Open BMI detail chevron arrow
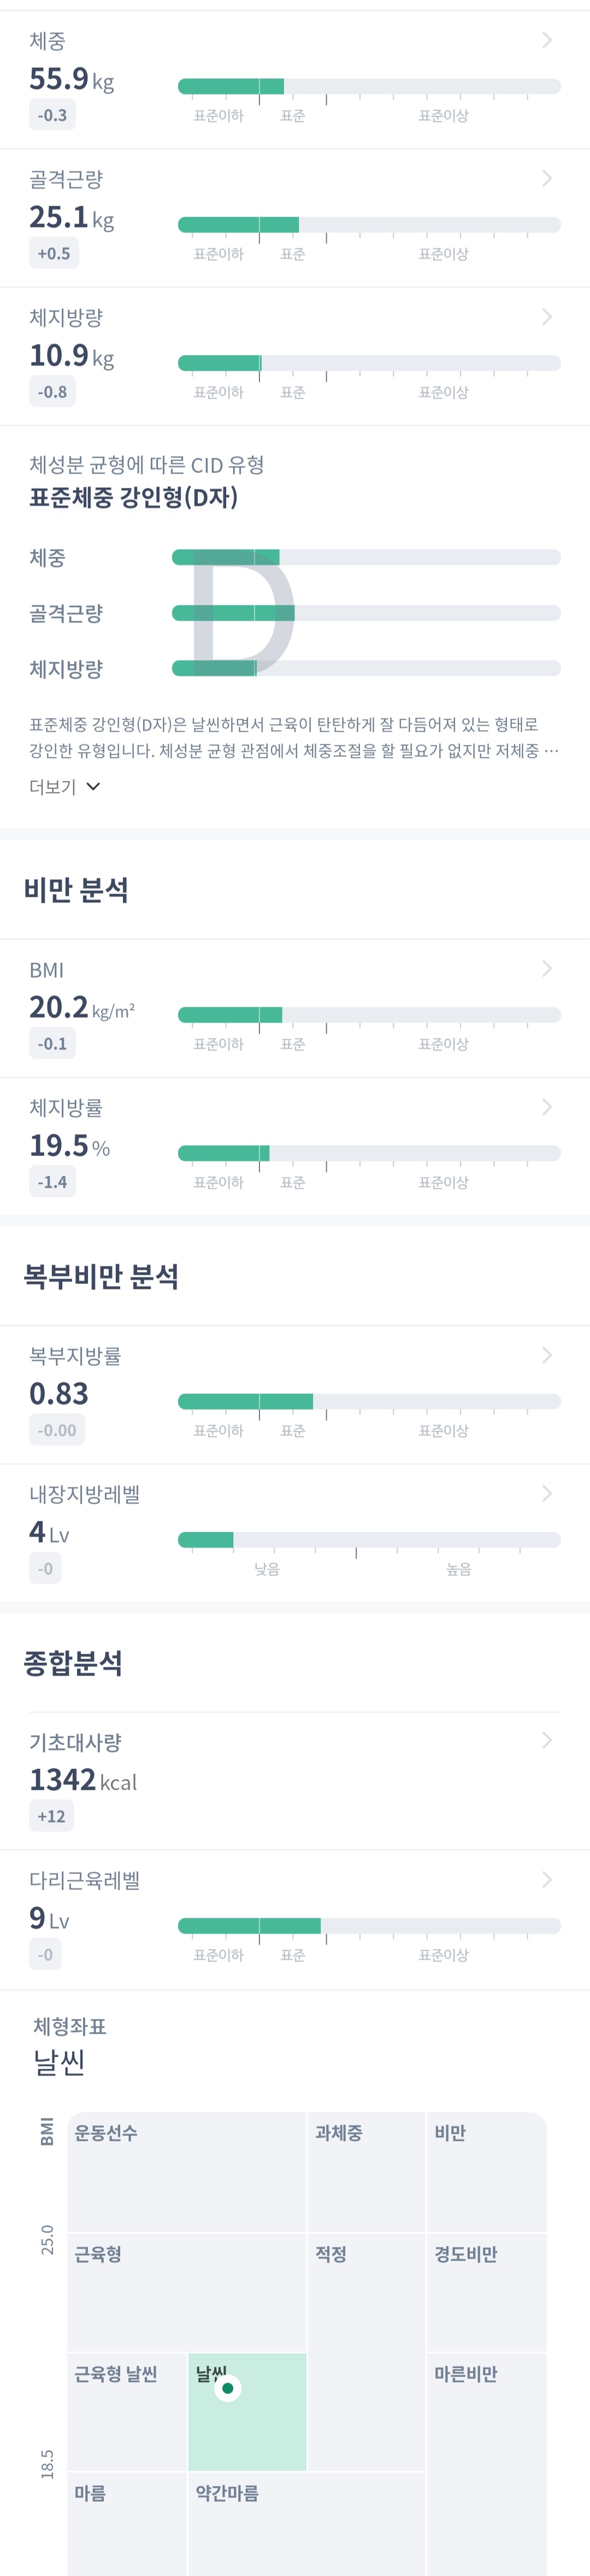 point(546,968)
